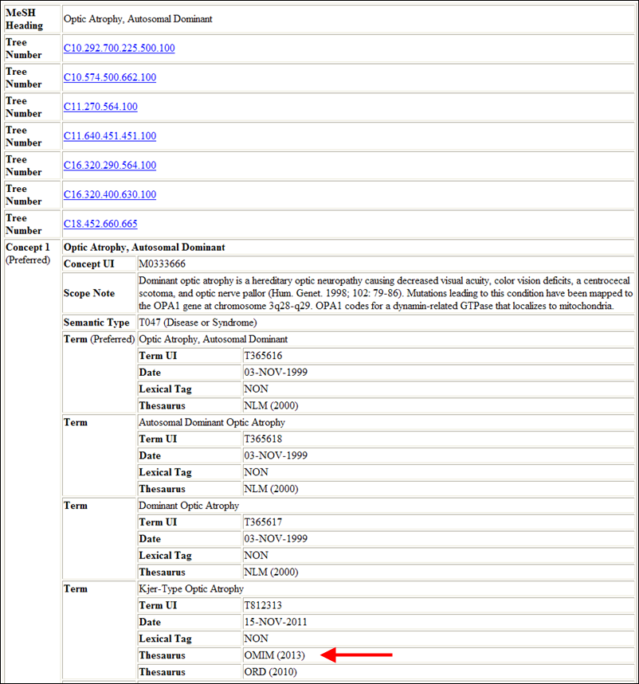The height and width of the screenshot is (684, 639).
Task: Click the term Dominant Optic Atrophy
Action: (x=189, y=506)
